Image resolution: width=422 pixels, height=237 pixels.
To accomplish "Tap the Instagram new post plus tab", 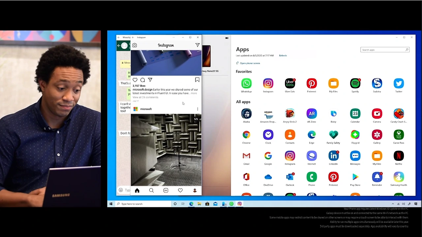I will tap(166, 191).
